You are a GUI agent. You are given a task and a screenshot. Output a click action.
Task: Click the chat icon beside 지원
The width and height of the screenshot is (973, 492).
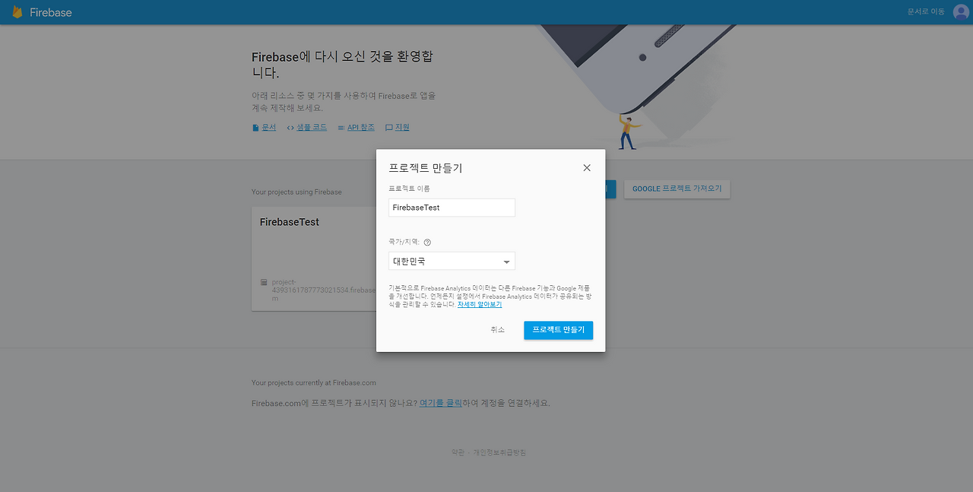pos(389,128)
